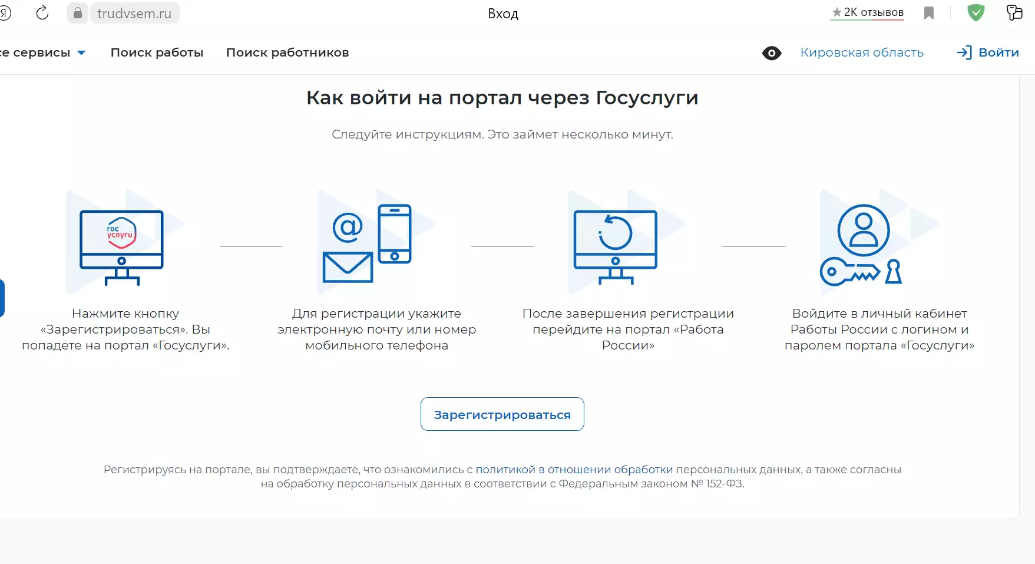Viewport: 1035px width, 564px height.
Task: Open the Поиск работы menu item
Action: tap(157, 52)
